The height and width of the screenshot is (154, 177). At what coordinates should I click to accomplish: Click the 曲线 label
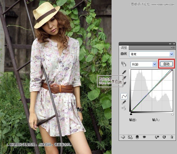point(124,54)
